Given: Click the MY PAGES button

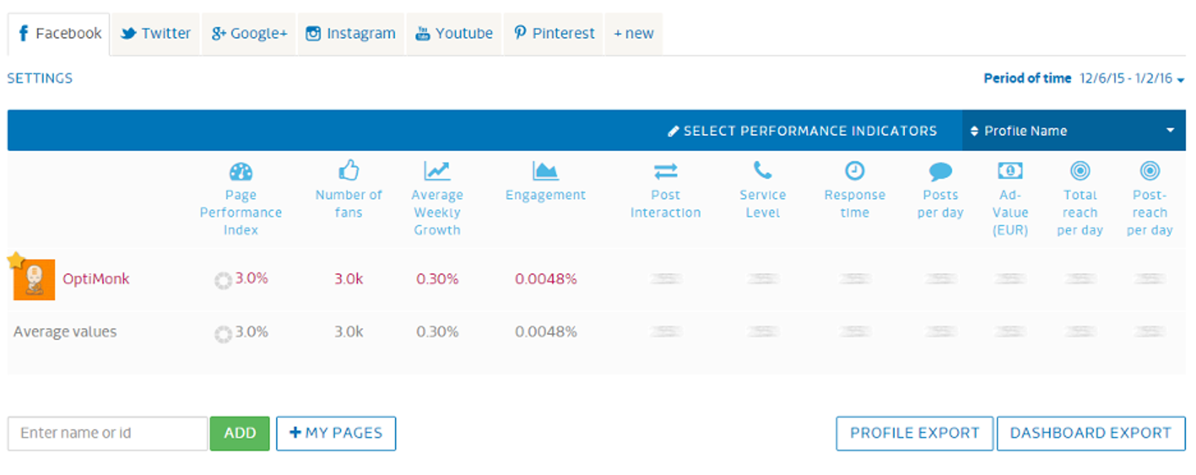Looking at the screenshot, I should 336,433.
